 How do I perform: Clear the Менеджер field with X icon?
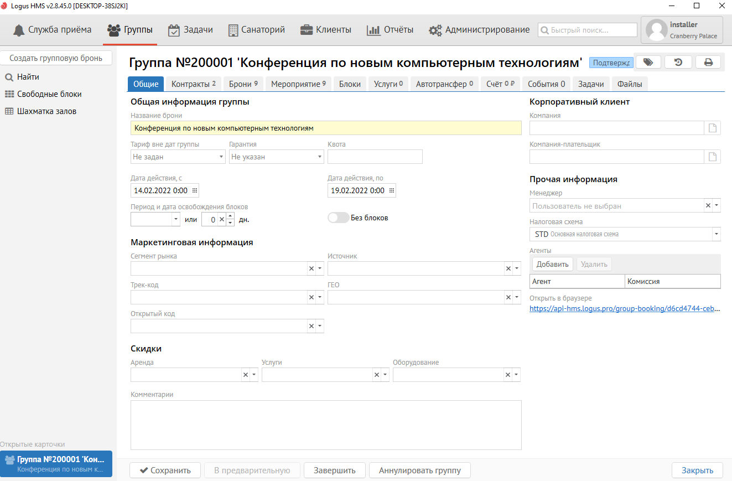(x=708, y=206)
